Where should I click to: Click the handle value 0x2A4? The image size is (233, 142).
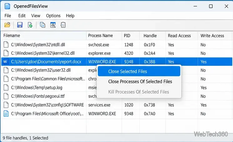point(149,53)
